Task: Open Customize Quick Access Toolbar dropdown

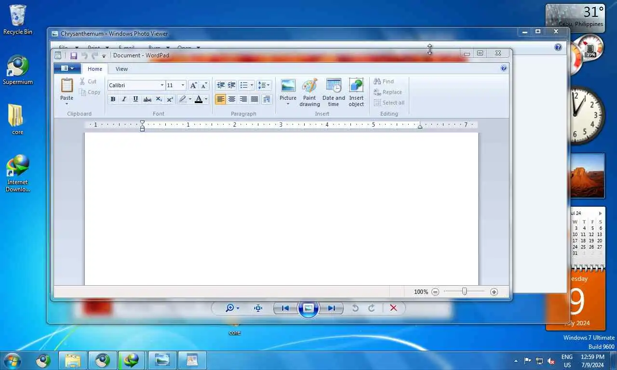Action: pos(104,56)
